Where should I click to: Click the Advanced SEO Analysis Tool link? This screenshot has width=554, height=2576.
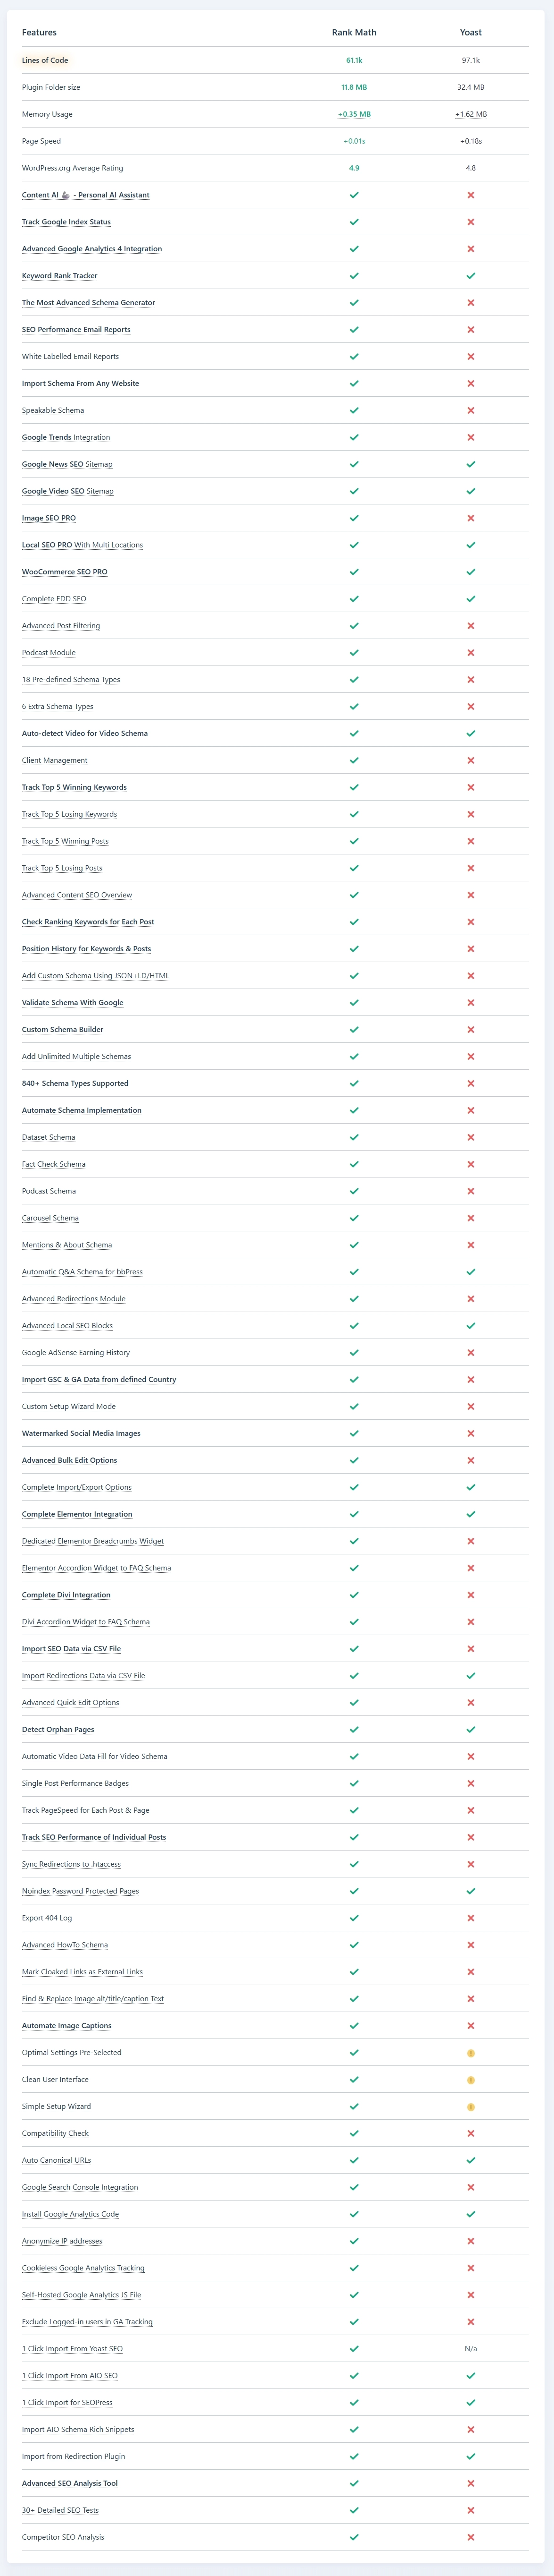[x=70, y=2483]
